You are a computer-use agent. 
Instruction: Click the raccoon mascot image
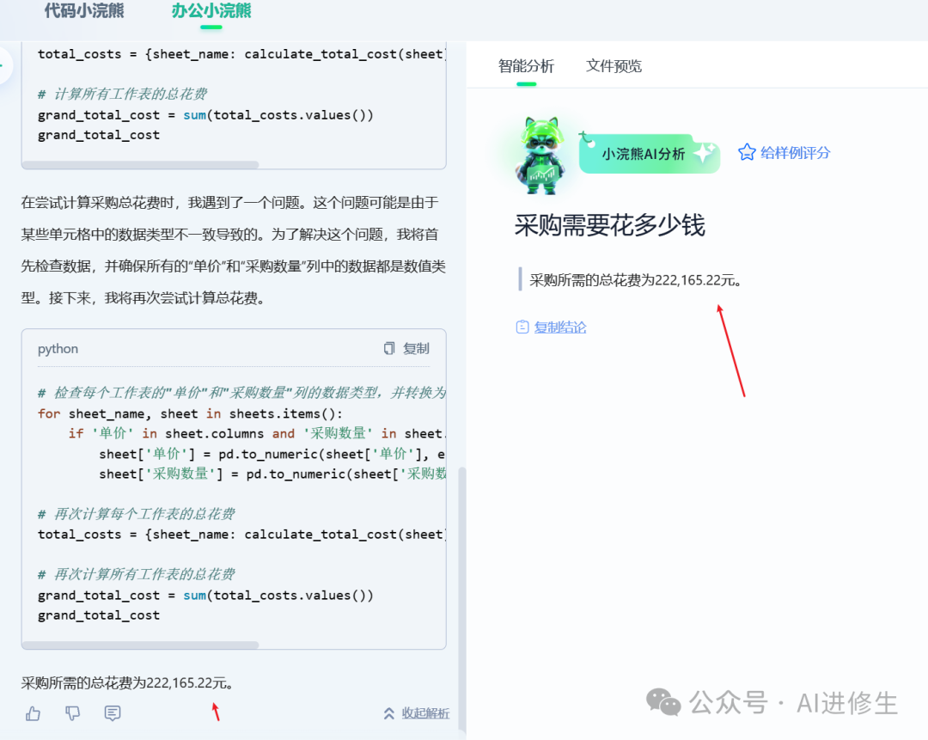(540, 156)
